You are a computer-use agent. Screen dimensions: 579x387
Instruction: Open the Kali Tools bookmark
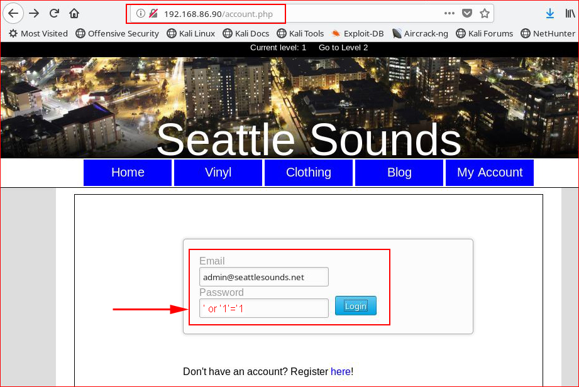[301, 33]
